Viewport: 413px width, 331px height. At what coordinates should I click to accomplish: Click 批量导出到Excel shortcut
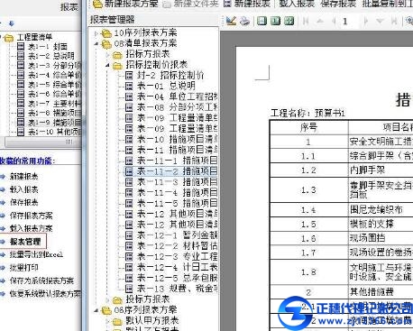(36, 254)
